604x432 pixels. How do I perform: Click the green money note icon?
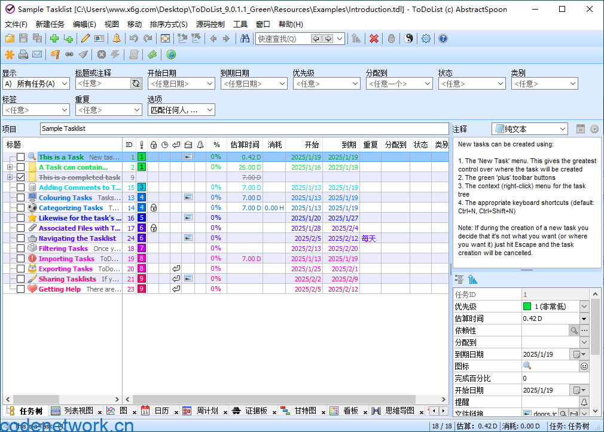pyautogui.click(x=152, y=55)
